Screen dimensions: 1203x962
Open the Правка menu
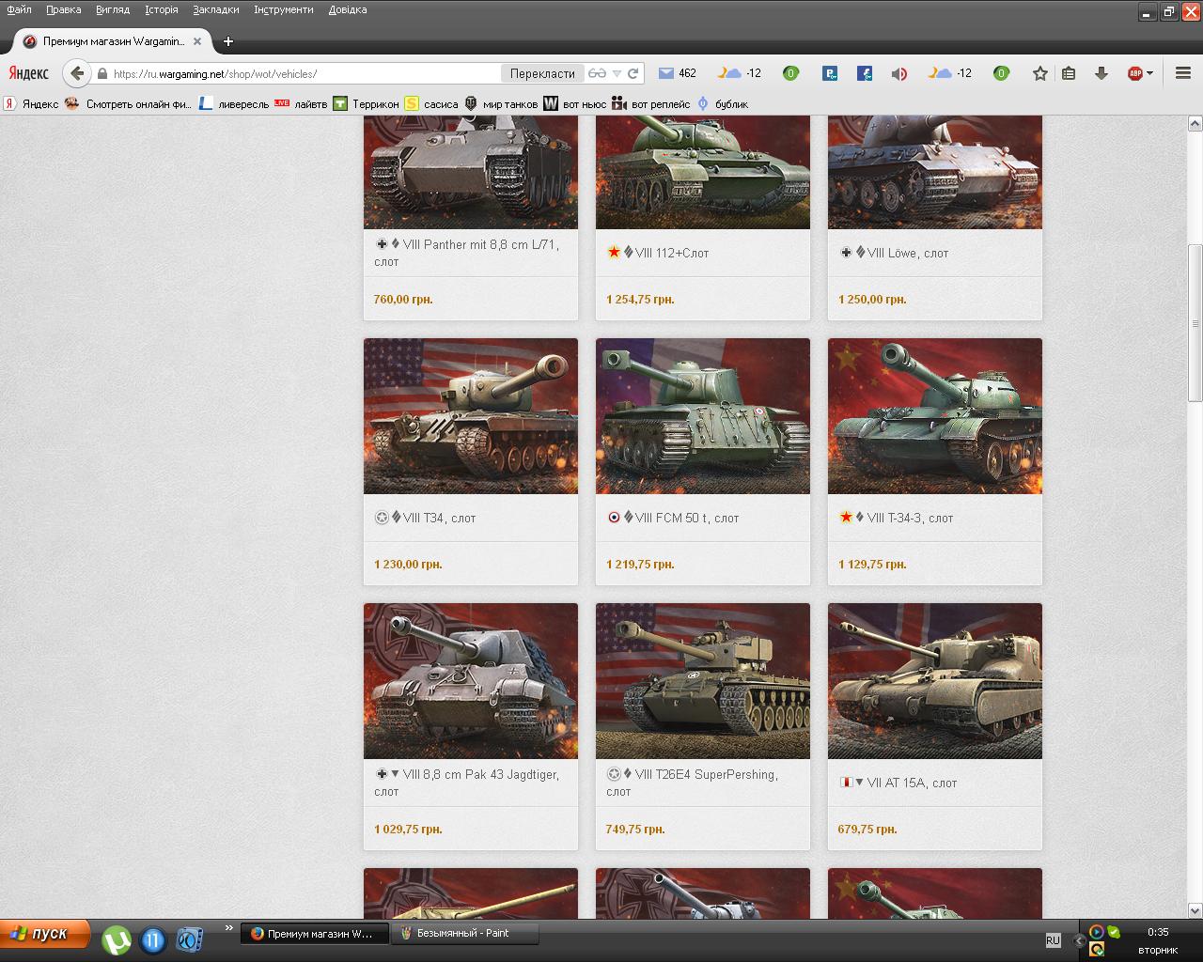point(63,9)
